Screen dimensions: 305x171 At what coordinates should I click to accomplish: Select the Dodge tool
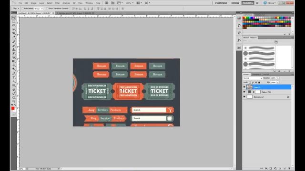click(14, 69)
